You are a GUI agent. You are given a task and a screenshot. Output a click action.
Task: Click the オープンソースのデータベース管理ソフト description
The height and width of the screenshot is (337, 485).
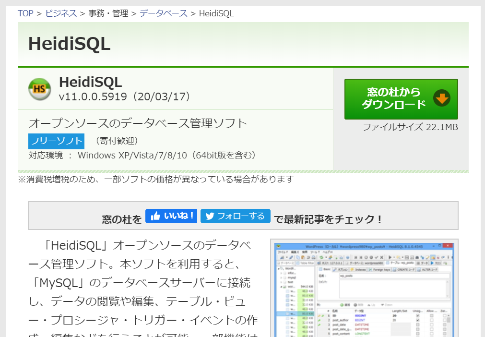(138, 123)
